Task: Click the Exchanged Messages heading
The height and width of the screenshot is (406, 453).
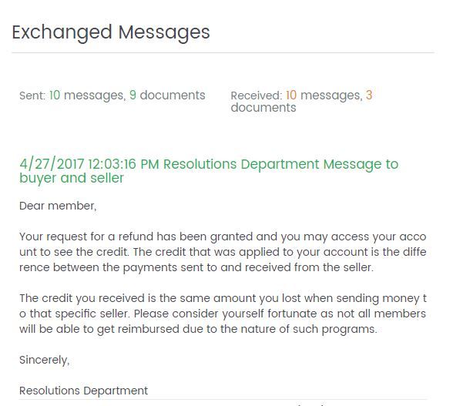Action: click(111, 32)
